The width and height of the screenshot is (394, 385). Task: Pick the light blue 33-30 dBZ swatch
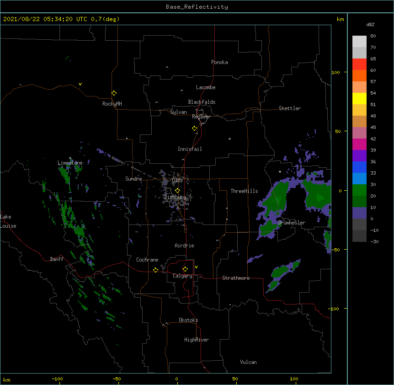[359, 178]
